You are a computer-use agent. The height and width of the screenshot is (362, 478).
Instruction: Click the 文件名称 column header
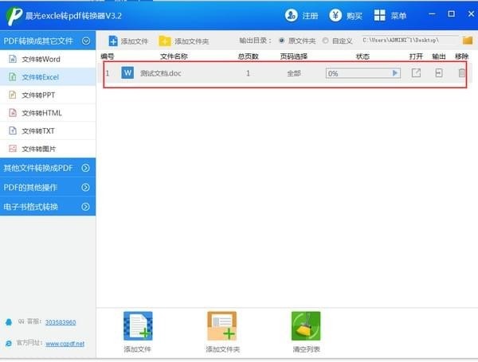click(x=174, y=56)
